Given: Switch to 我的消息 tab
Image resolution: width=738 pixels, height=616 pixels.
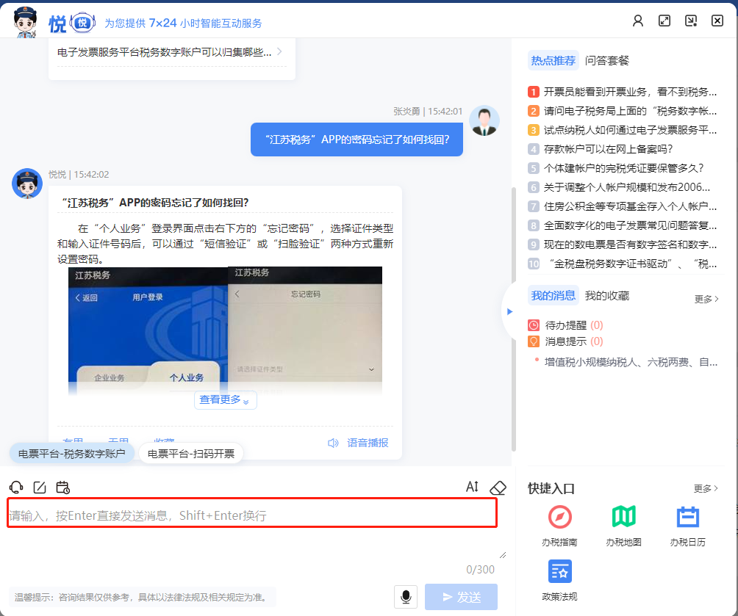Looking at the screenshot, I should coord(553,295).
